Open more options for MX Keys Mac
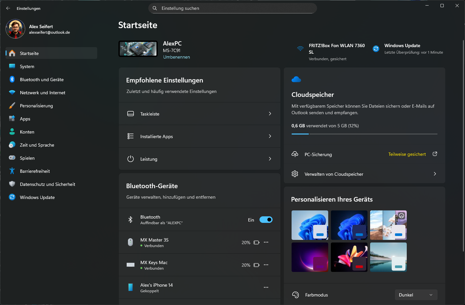Viewport: 465px width, 305px height. 266,265
